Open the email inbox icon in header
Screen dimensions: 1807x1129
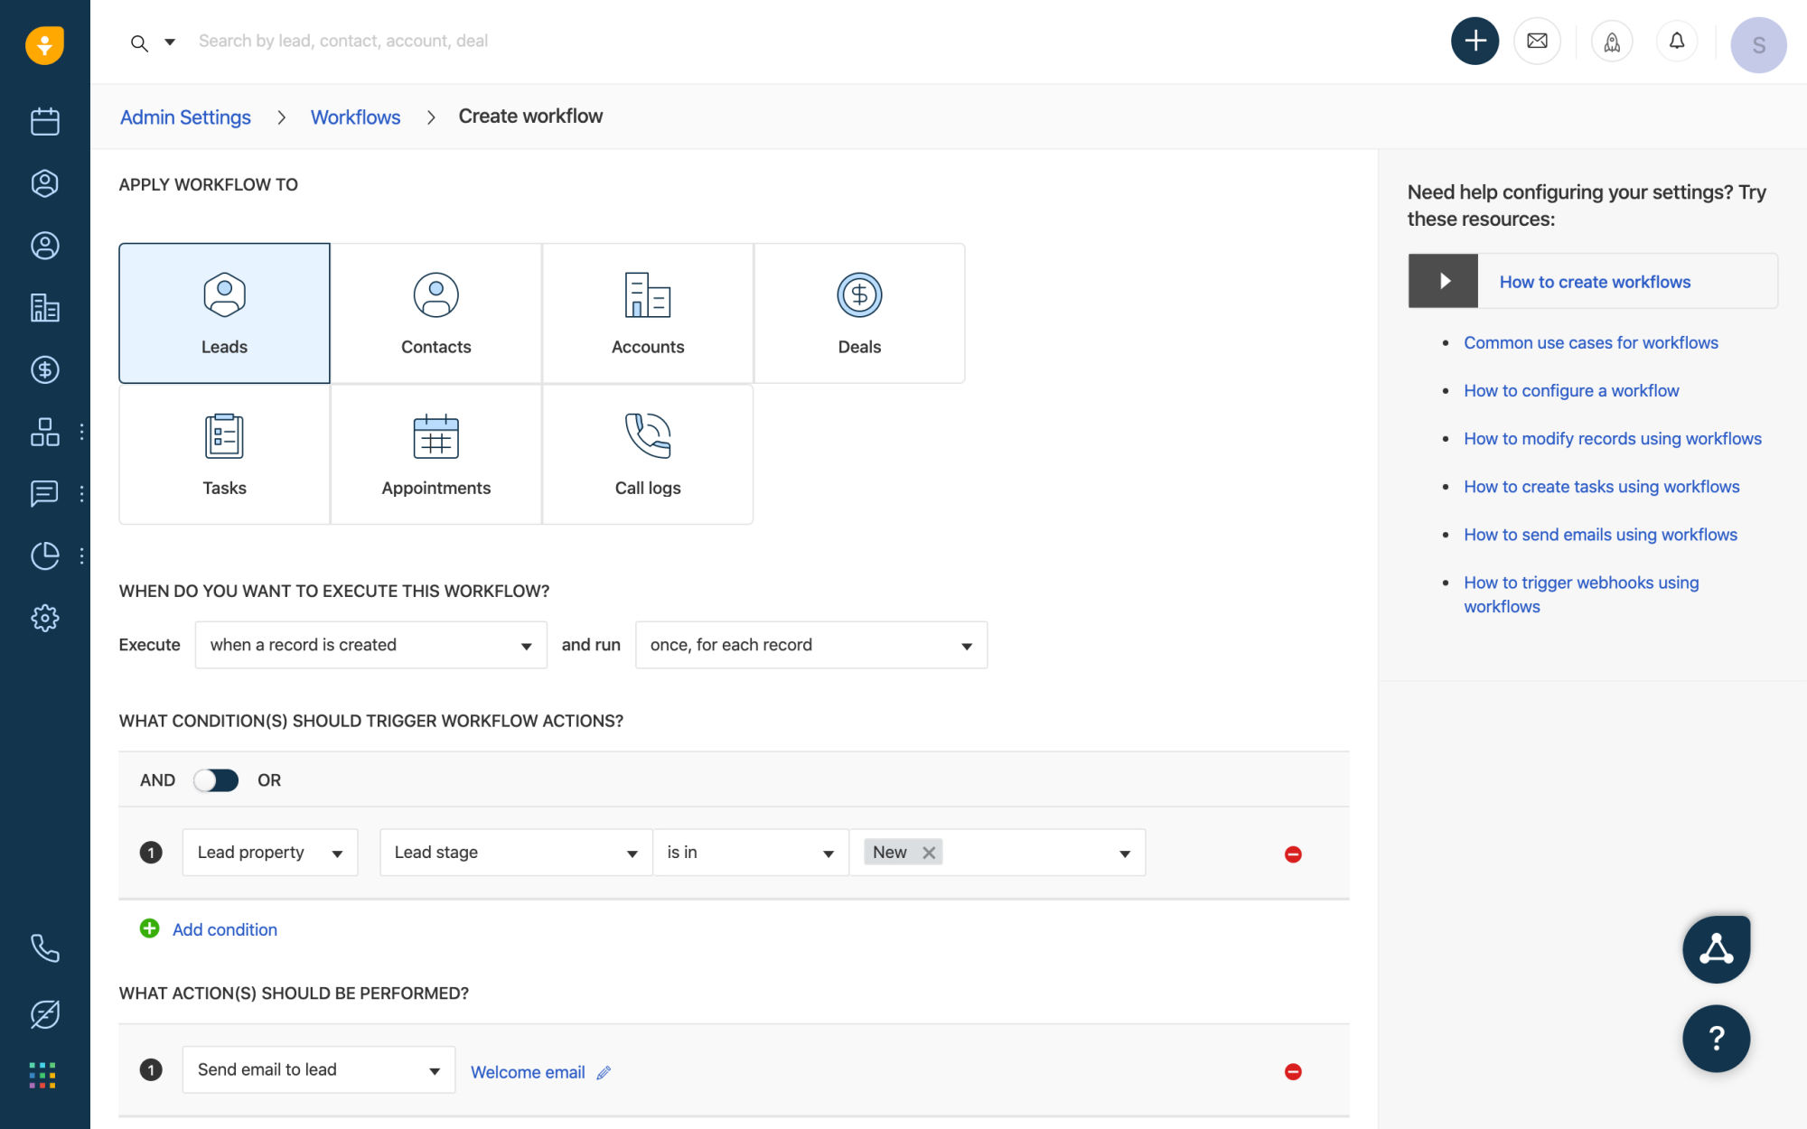point(1537,41)
